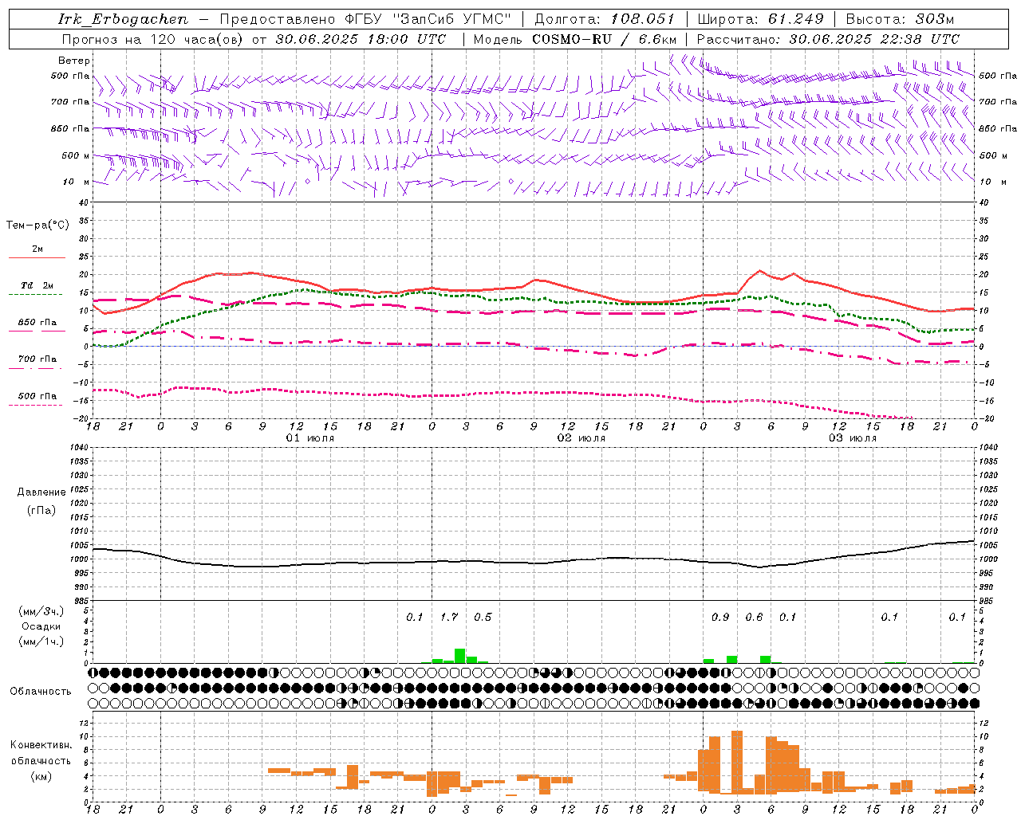Click the tallest green precipitation bar
Screen dimensions: 1021x816
pos(460,656)
